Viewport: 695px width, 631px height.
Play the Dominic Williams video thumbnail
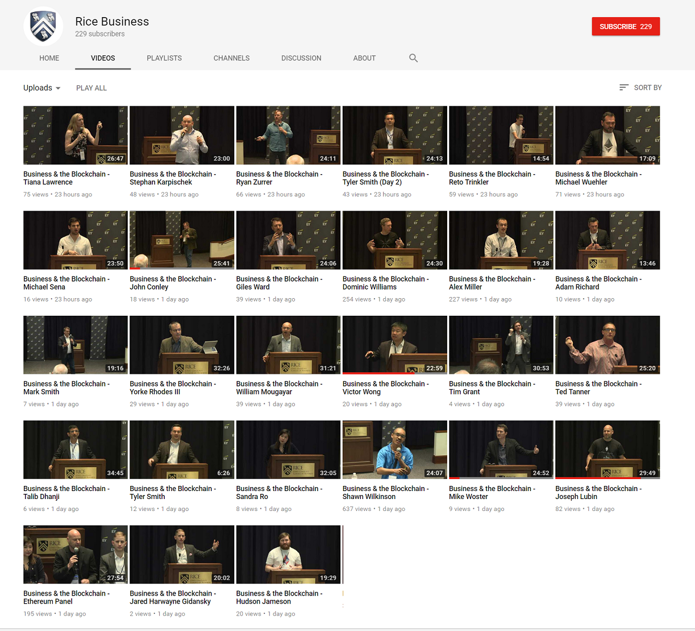pyautogui.click(x=395, y=240)
